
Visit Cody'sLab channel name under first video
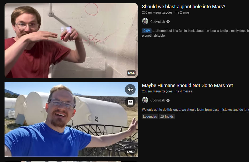[x=158, y=22]
